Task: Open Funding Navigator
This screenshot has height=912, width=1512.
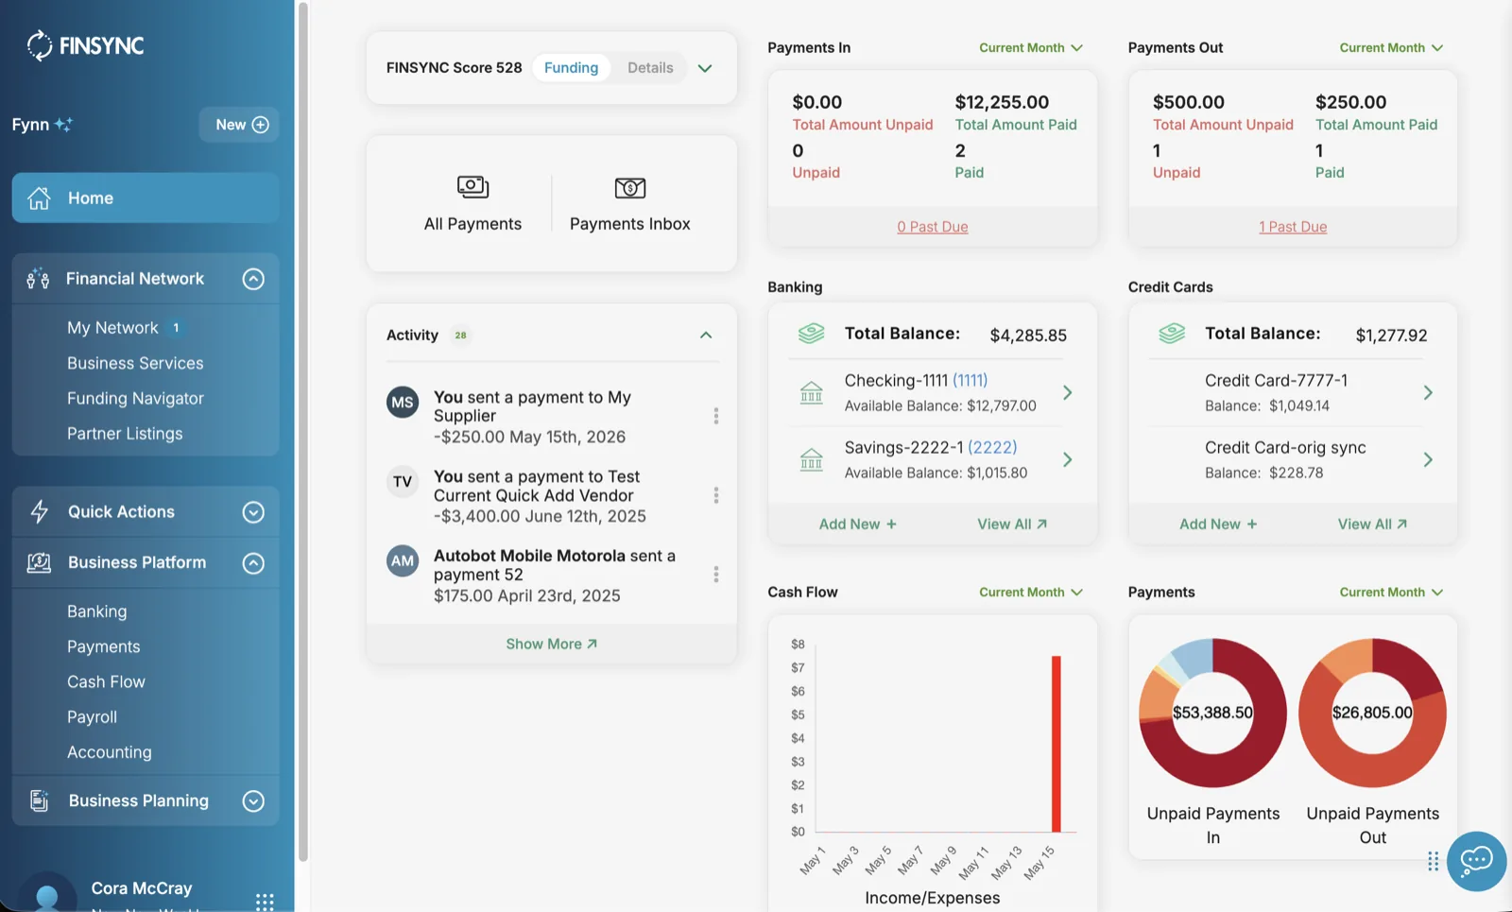Action: pyautogui.click(x=135, y=398)
